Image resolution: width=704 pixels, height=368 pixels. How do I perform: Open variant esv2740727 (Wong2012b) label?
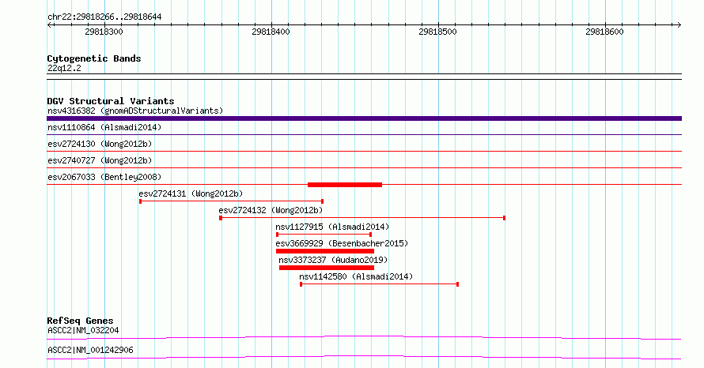pos(100,161)
